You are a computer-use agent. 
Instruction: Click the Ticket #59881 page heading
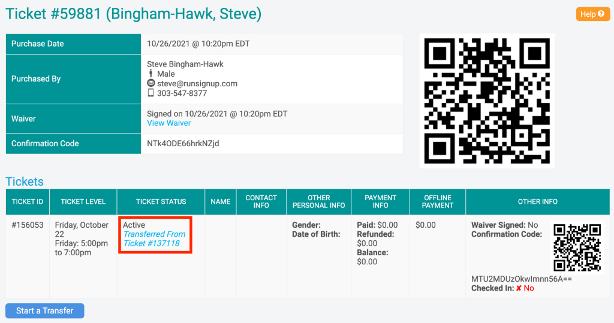(134, 14)
